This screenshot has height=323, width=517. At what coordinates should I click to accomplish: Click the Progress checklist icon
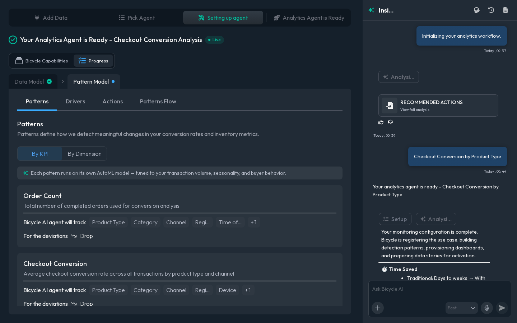[x=82, y=61]
